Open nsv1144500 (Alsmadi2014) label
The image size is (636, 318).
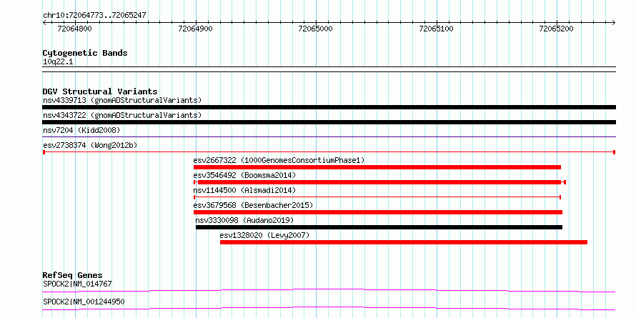(244, 190)
